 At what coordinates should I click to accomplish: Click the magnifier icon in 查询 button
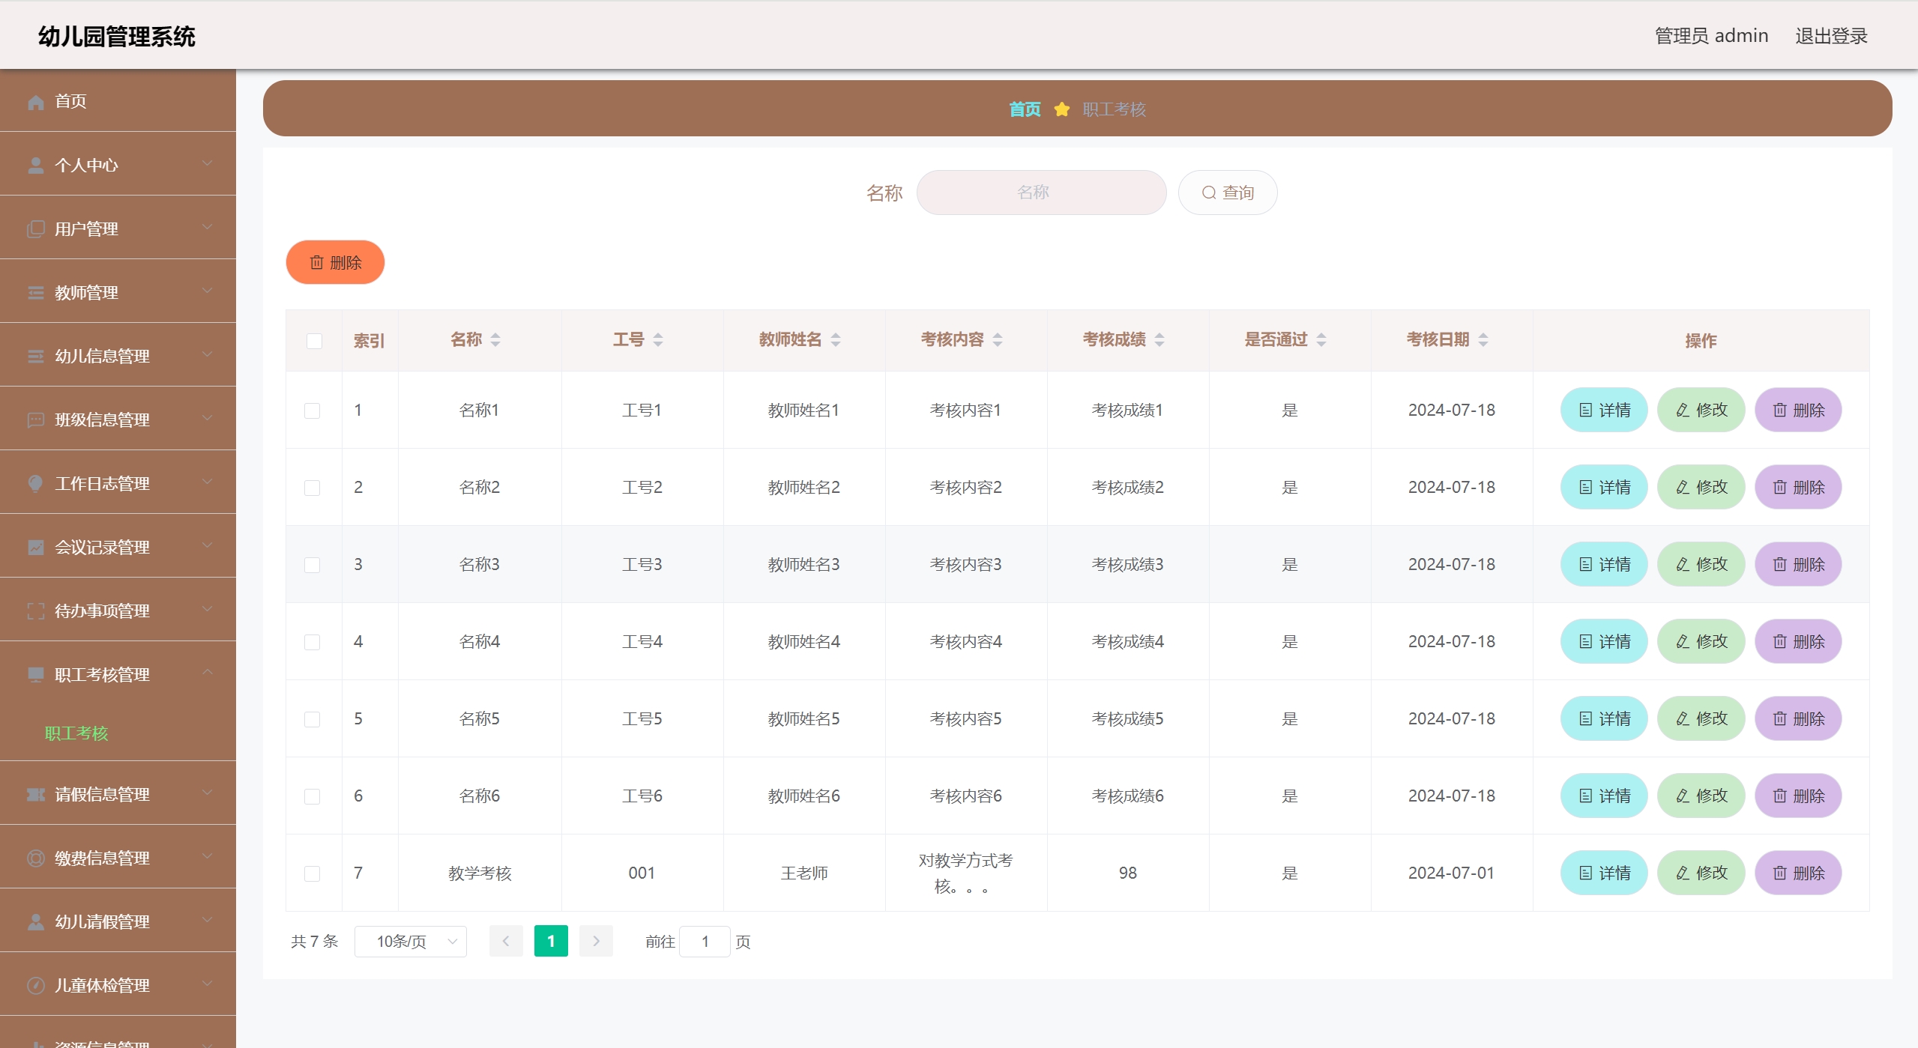[x=1208, y=193]
